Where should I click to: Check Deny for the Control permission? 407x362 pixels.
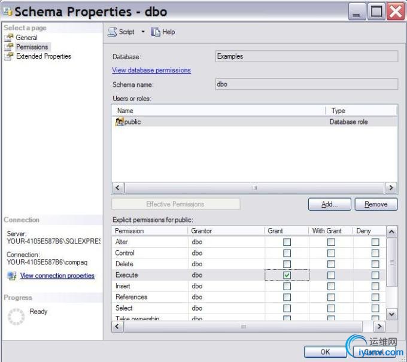pyautogui.click(x=375, y=253)
